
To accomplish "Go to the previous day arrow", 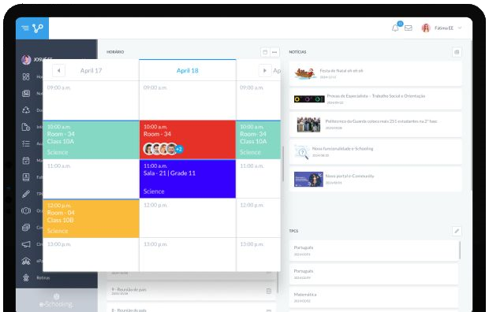I will (x=58, y=70).
